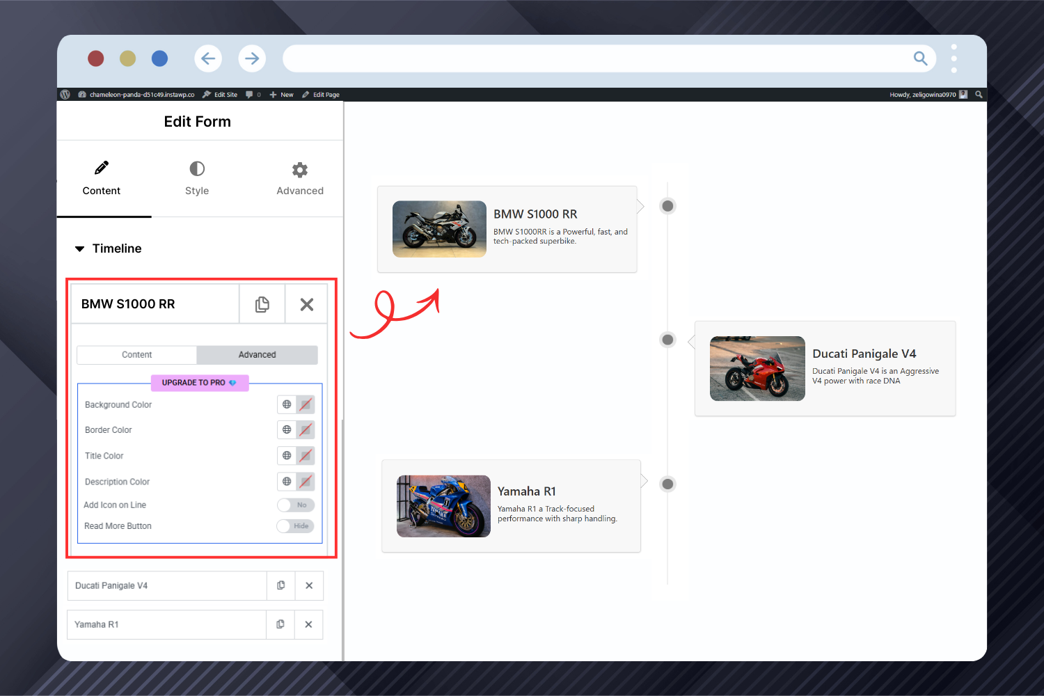Open global color for Description Color

(x=287, y=482)
